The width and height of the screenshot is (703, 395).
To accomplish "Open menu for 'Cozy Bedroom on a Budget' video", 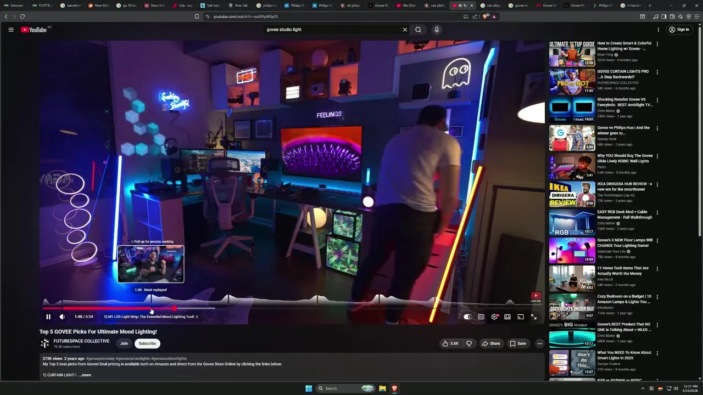I will click(657, 297).
